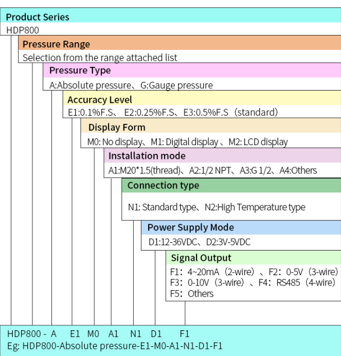
Task: Select the pink Pressure Type header
Action: pos(80,70)
